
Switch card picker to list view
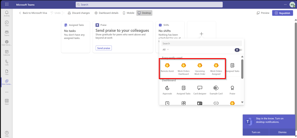[x=241, y=50]
